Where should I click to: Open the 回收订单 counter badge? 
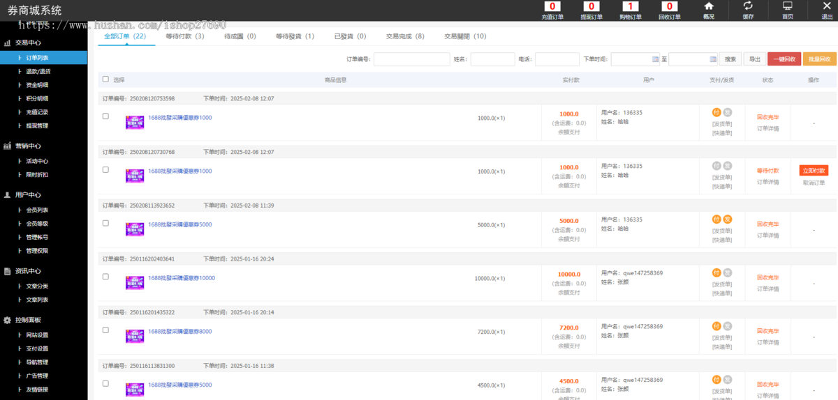(x=670, y=7)
